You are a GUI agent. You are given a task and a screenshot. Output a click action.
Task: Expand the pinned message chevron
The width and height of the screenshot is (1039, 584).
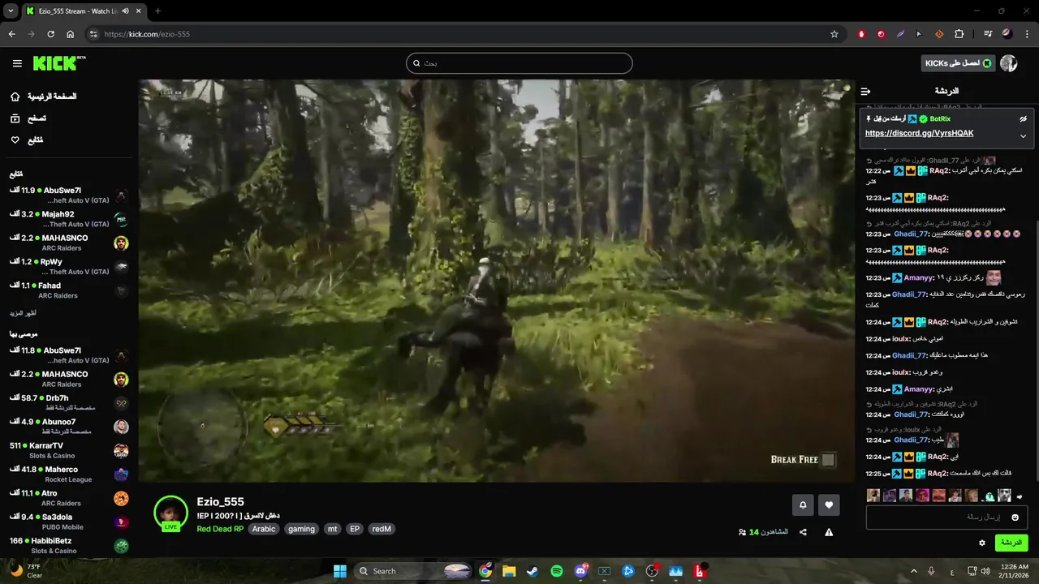[x=1023, y=136]
